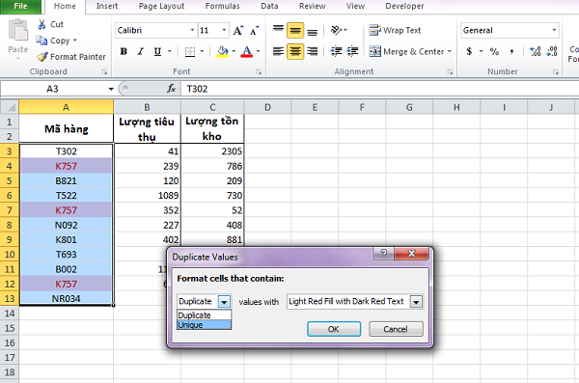
Task: Open the Clipboard dialog launcher
Action: (x=104, y=72)
